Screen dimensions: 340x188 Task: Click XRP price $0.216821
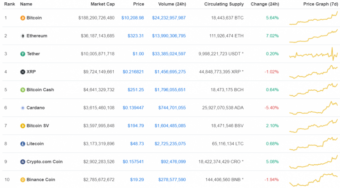(133, 72)
